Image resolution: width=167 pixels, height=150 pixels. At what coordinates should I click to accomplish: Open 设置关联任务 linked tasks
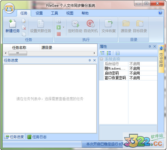(41, 26)
